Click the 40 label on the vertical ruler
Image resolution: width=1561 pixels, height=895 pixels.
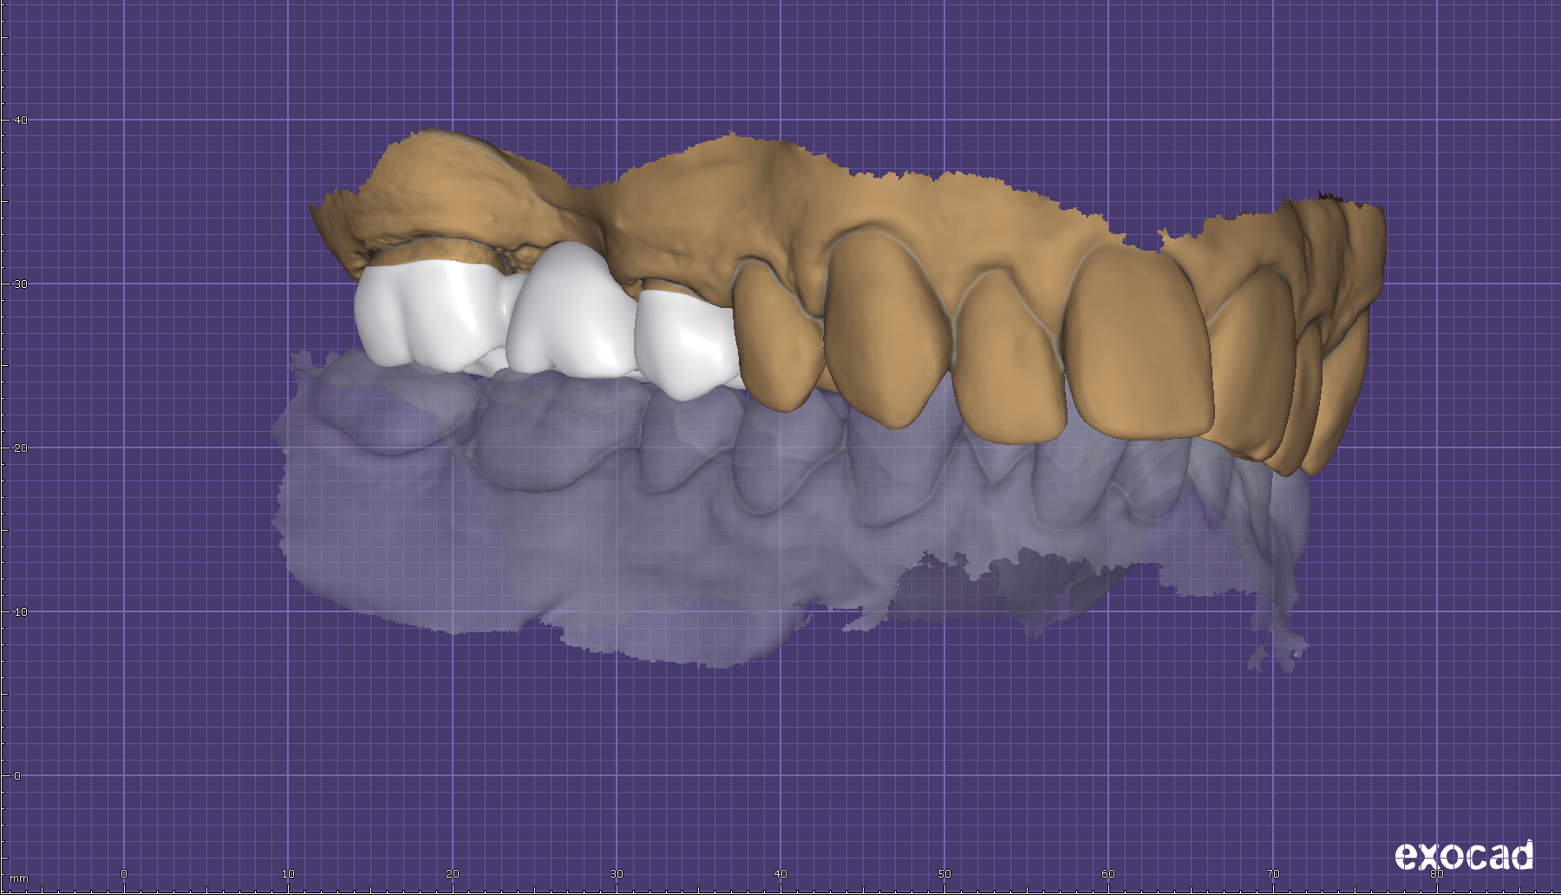point(20,120)
